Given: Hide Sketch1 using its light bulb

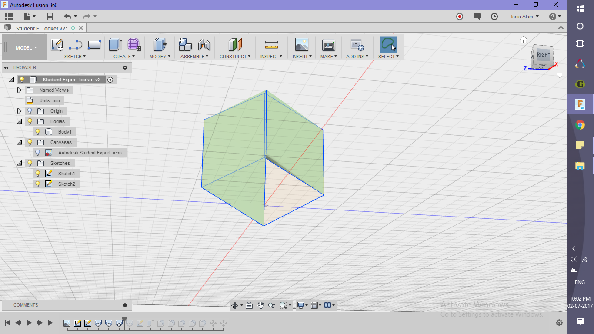Looking at the screenshot, I should (x=37, y=174).
